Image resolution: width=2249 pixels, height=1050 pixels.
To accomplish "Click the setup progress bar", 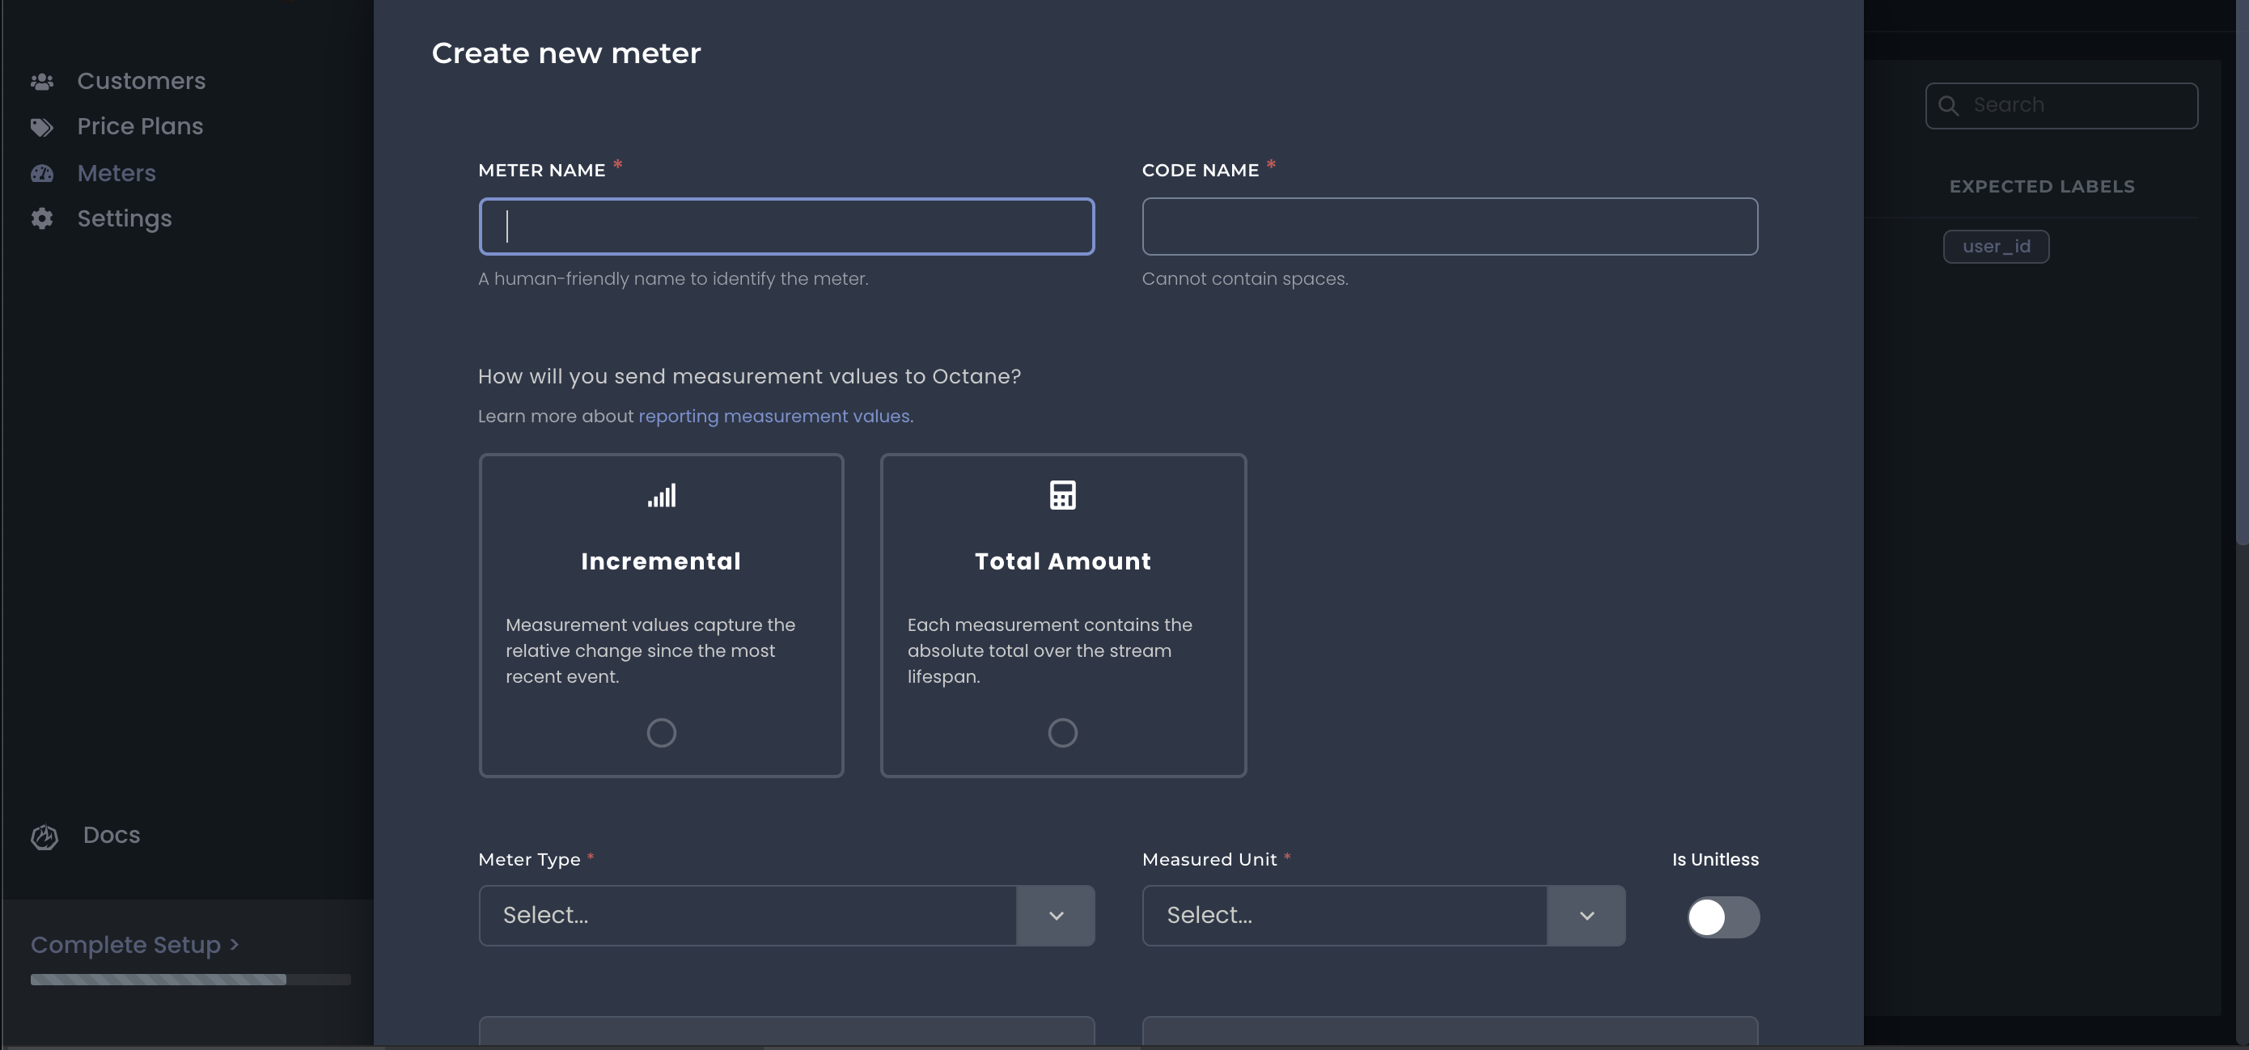I will click(x=190, y=980).
